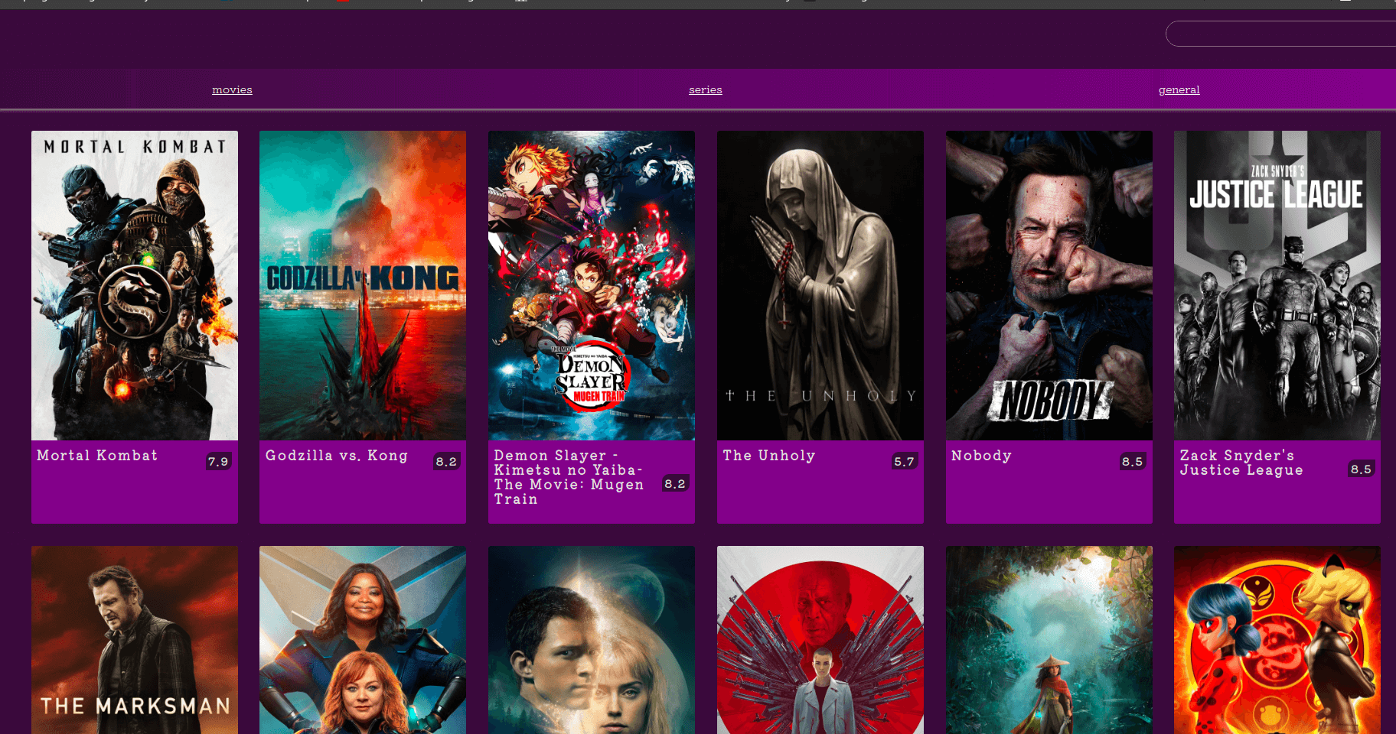The width and height of the screenshot is (1396, 734).
Task: Open the Ladybug and Cat Noir poster
Action: point(1277,640)
